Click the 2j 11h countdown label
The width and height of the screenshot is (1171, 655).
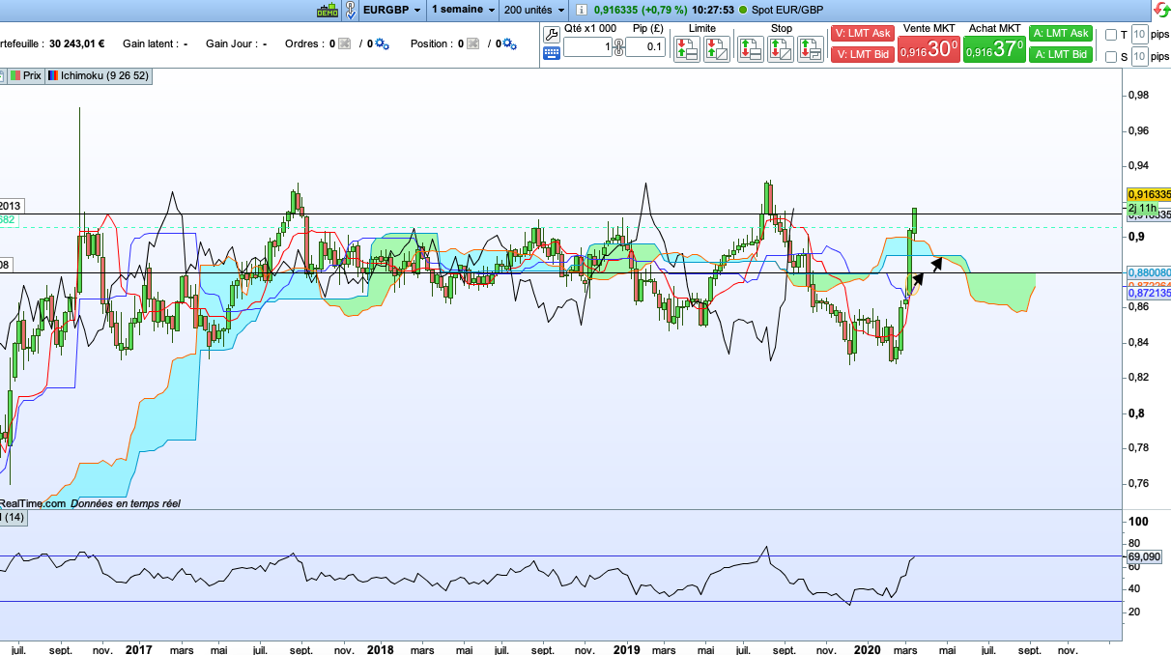point(1143,208)
